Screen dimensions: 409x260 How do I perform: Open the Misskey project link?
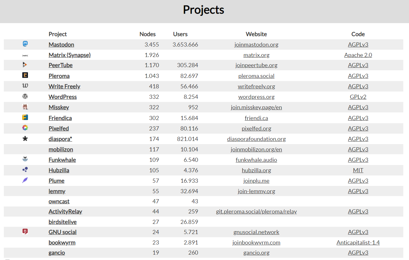[59, 107]
